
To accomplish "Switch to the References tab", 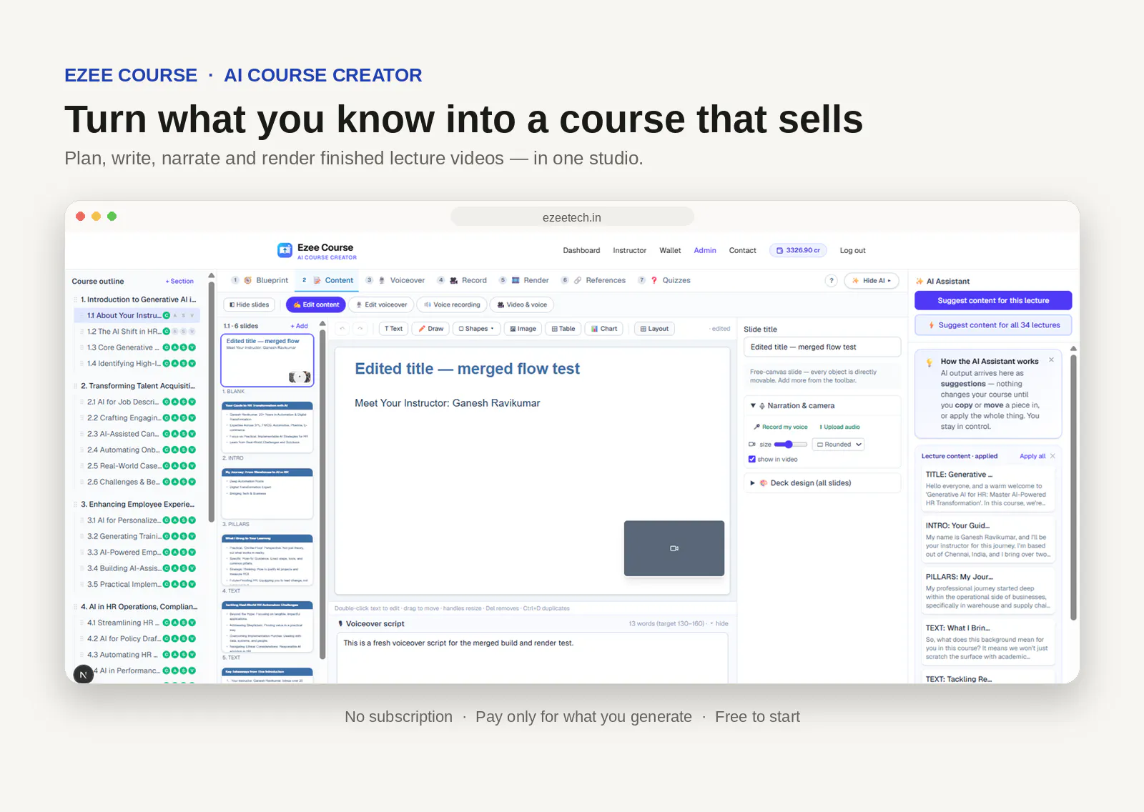I will [593, 281].
